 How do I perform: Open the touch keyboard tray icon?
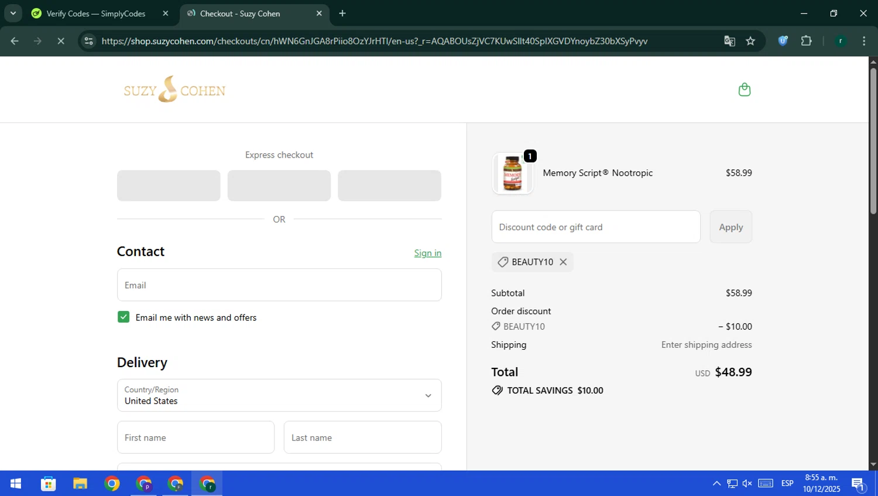click(766, 484)
